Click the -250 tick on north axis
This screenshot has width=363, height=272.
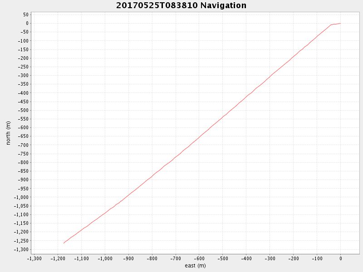coord(23,67)
